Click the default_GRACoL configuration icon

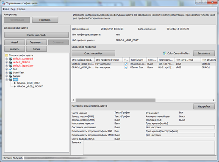click(x=11, y=62)
